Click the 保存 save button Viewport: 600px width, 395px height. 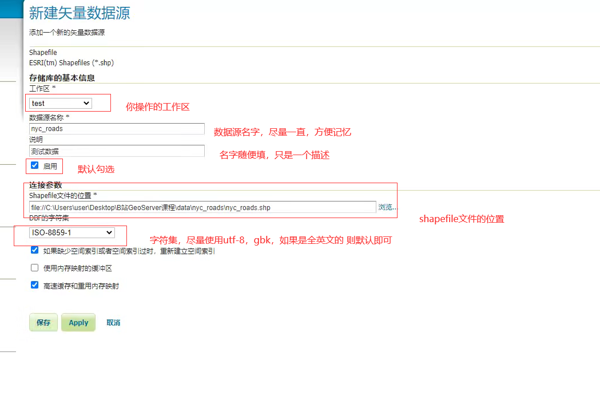click(43, 323)
